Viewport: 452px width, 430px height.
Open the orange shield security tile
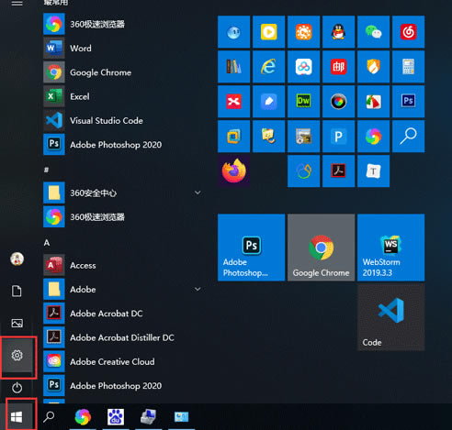pyautogui.click(x=373, y=67)
